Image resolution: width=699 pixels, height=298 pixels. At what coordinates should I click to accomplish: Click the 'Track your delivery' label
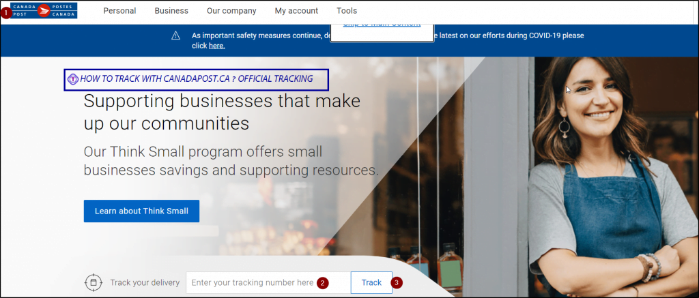point(145,283)
